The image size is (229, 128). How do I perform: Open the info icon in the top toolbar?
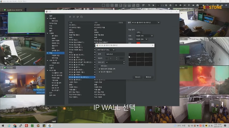(180, 5)
